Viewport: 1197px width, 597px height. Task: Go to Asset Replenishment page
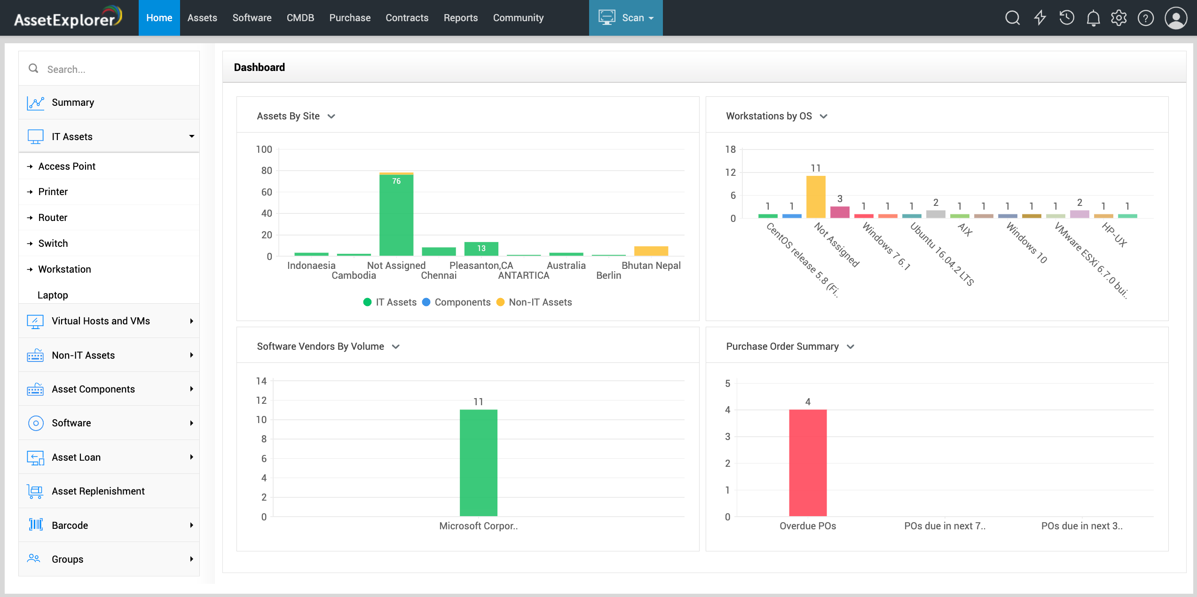[x=98, y=491]
